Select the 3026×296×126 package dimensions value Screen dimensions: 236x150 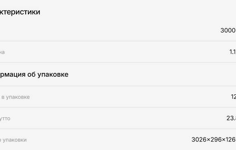[214, 139]
